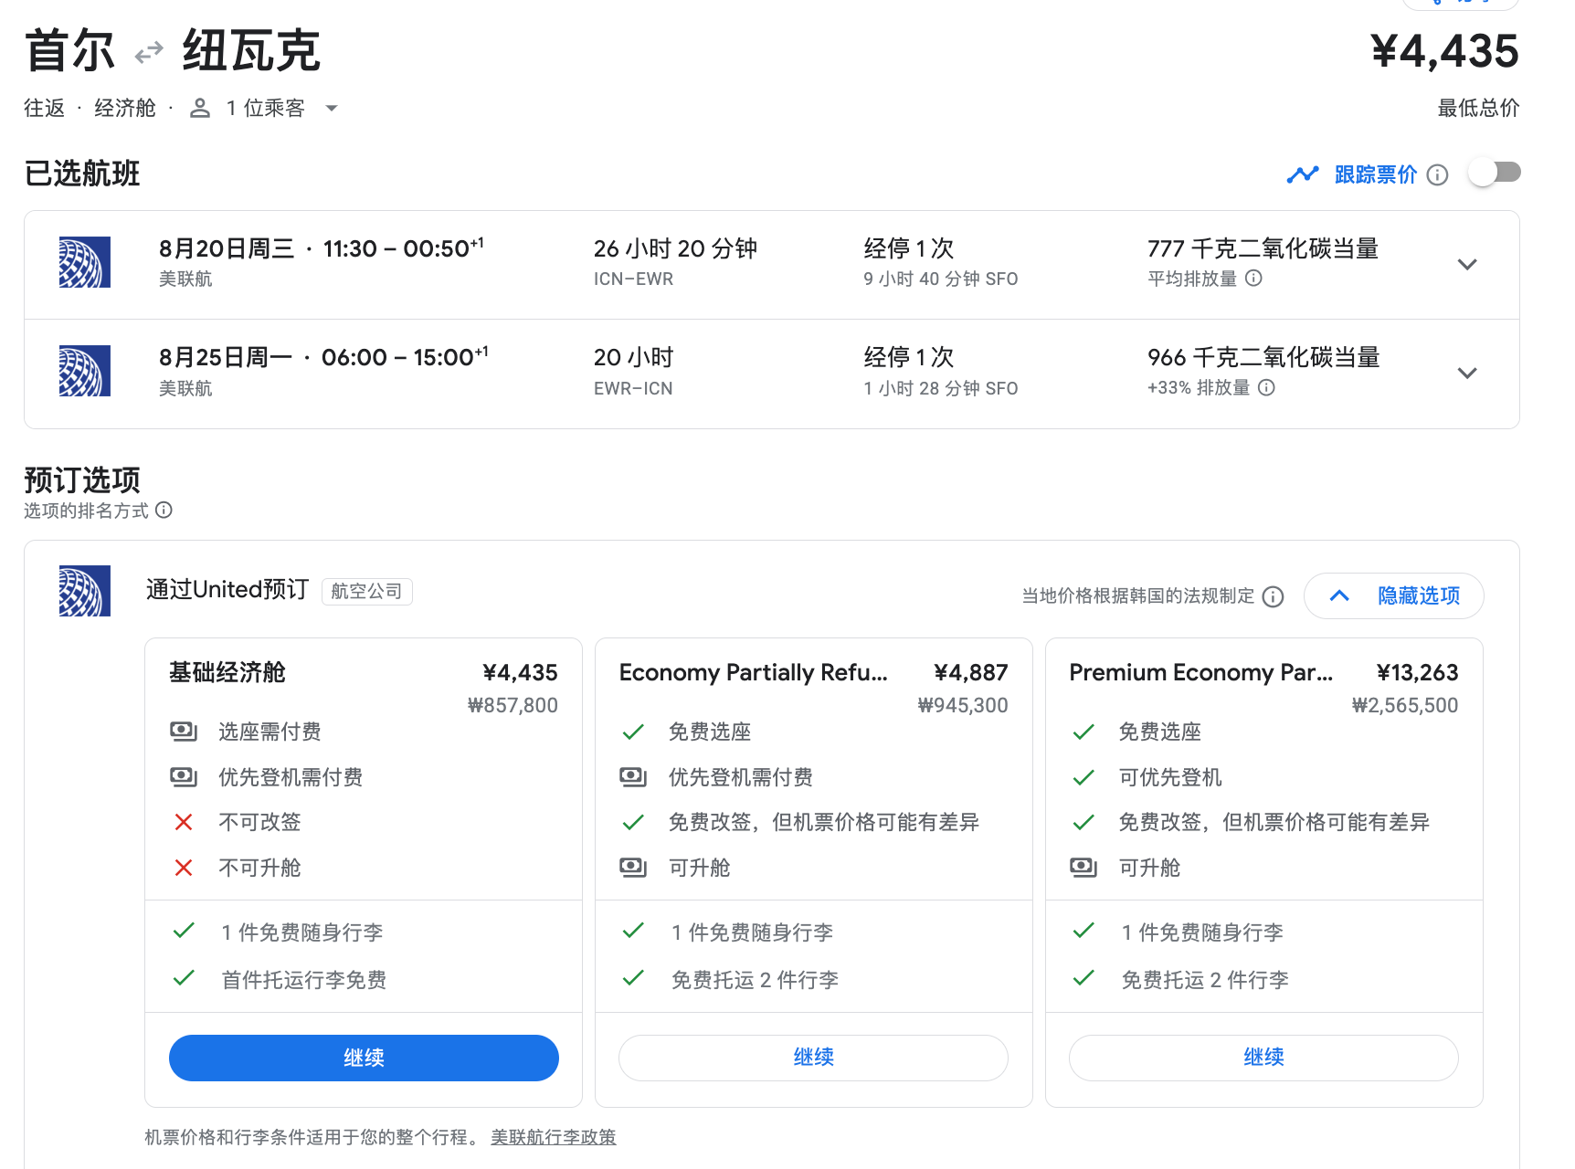The width and height of the screenshot is (1575, 1169).
Task: Click info icon beside 当地价格根据韩国的法规制定
Action: [1273, 596]
